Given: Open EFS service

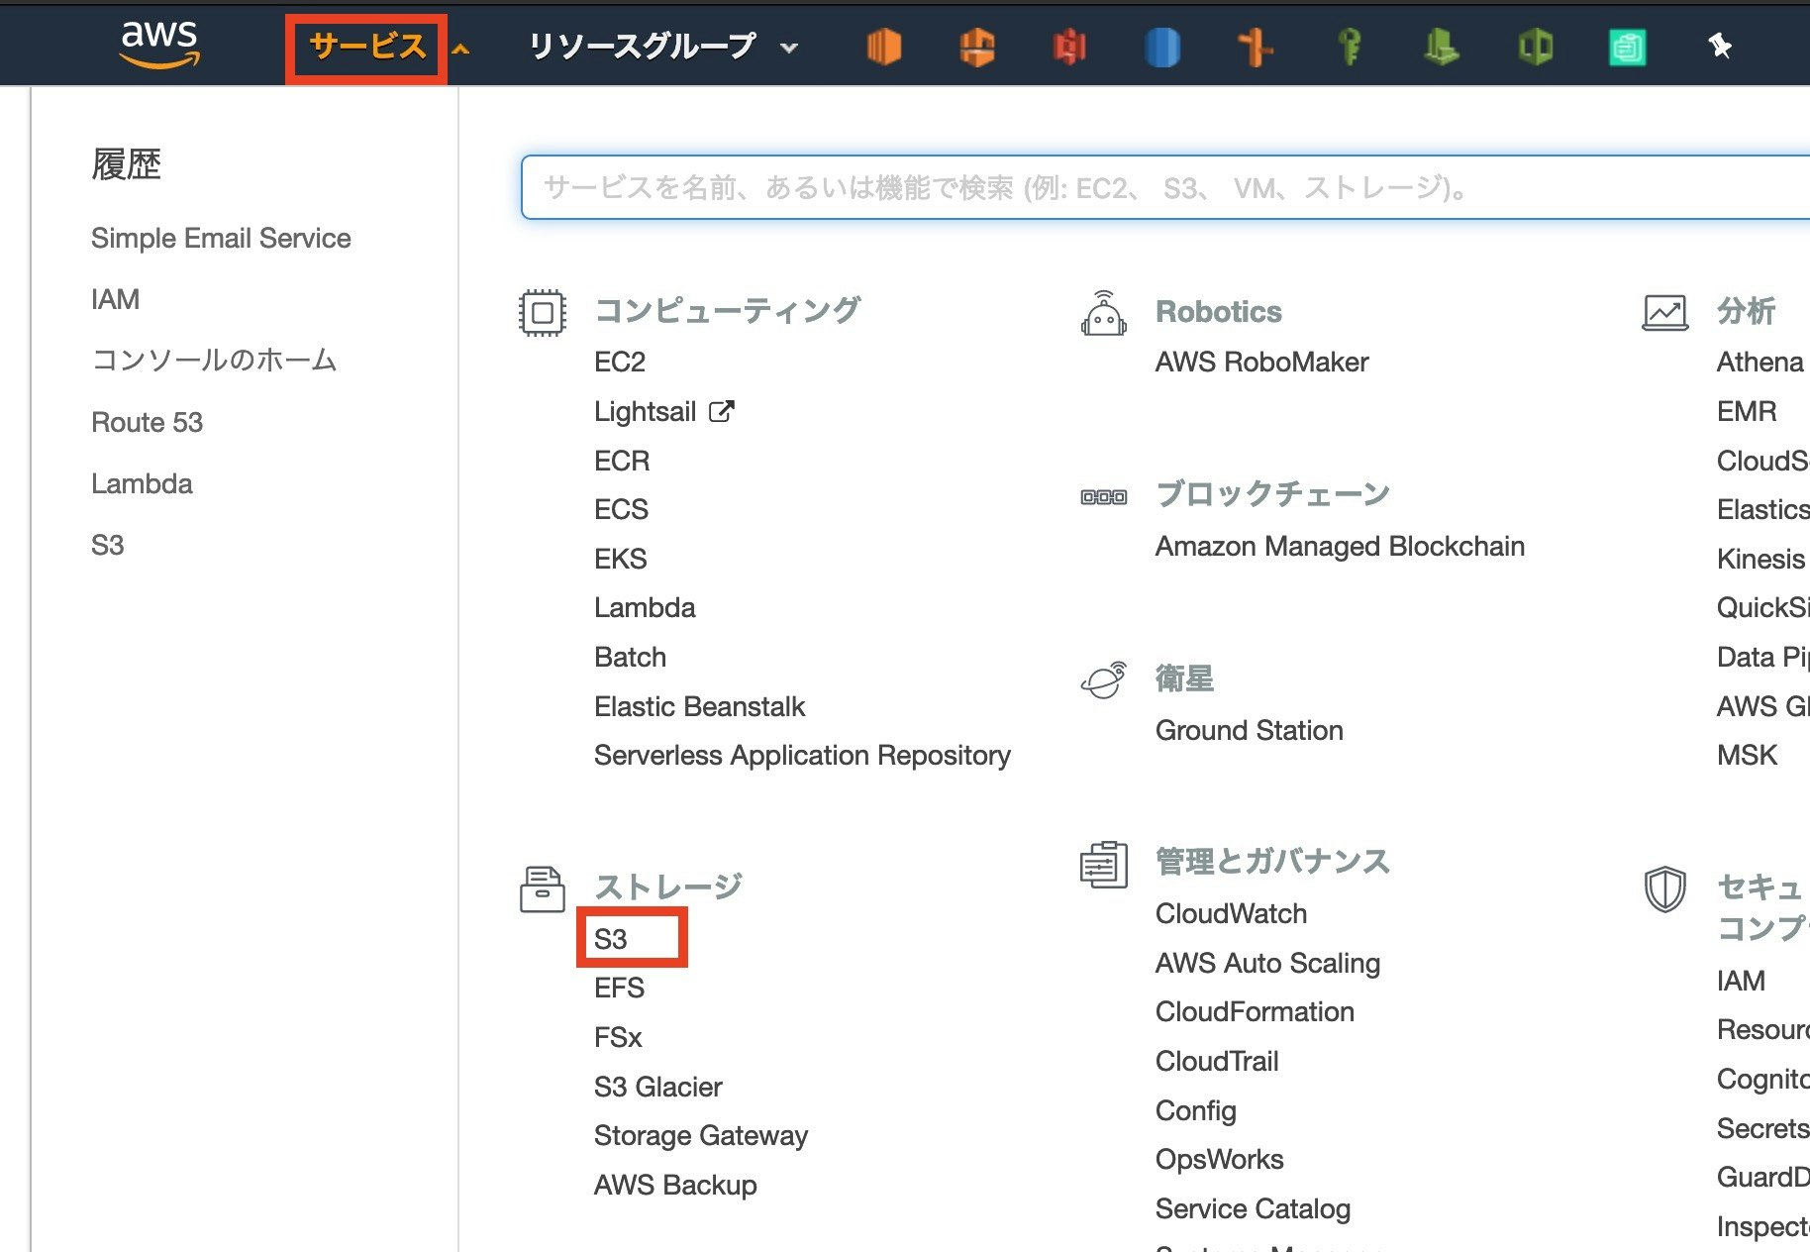Looking at the screenshot, I should pyautogui.click(x=619, y=988).
